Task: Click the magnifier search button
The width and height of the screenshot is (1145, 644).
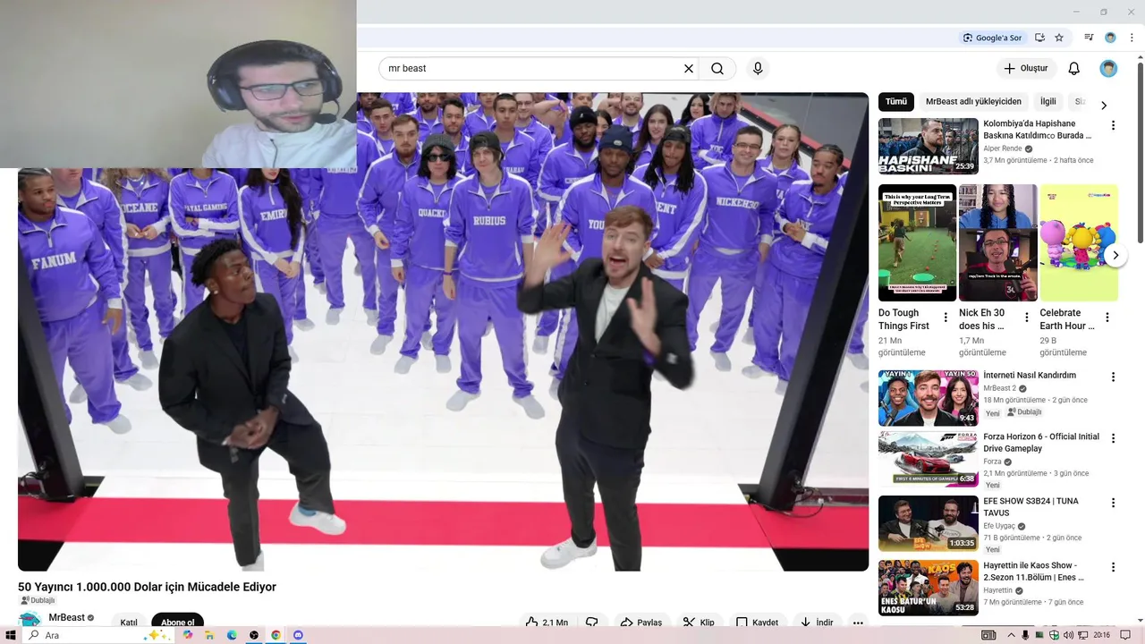Action: click(717, 69)
